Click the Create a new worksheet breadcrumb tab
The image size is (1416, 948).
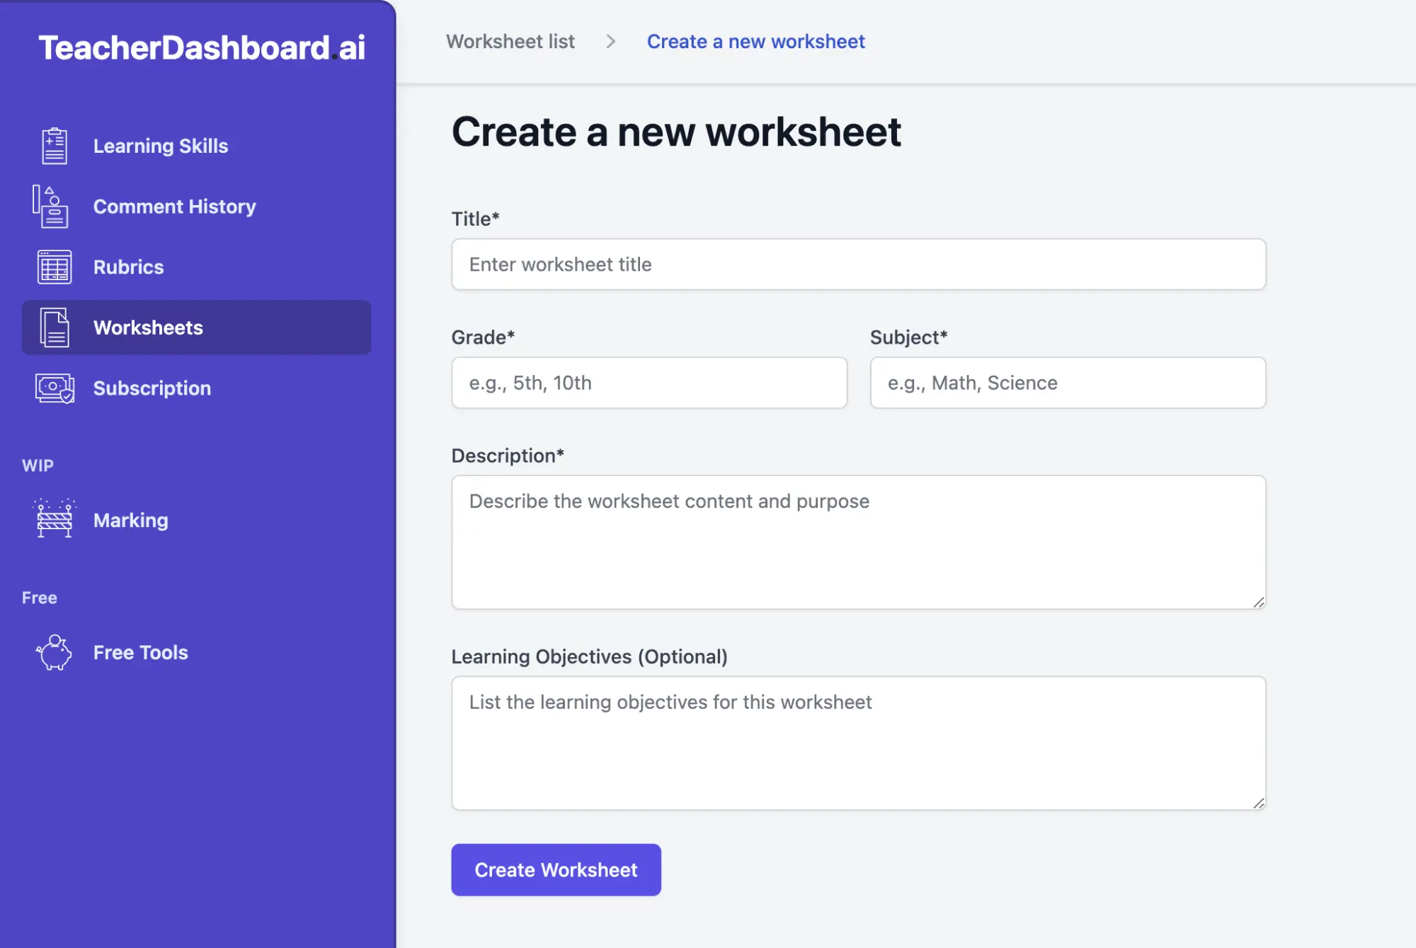(755, 41)
